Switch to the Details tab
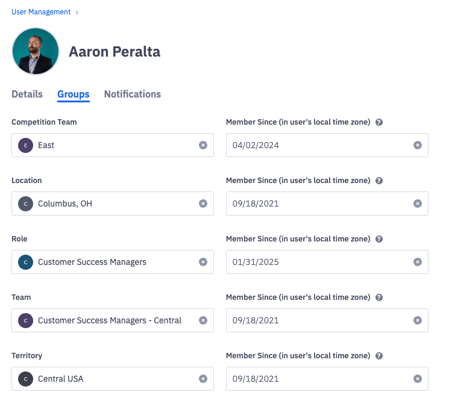Screen dimensions: 449x404 click(27, 94)
